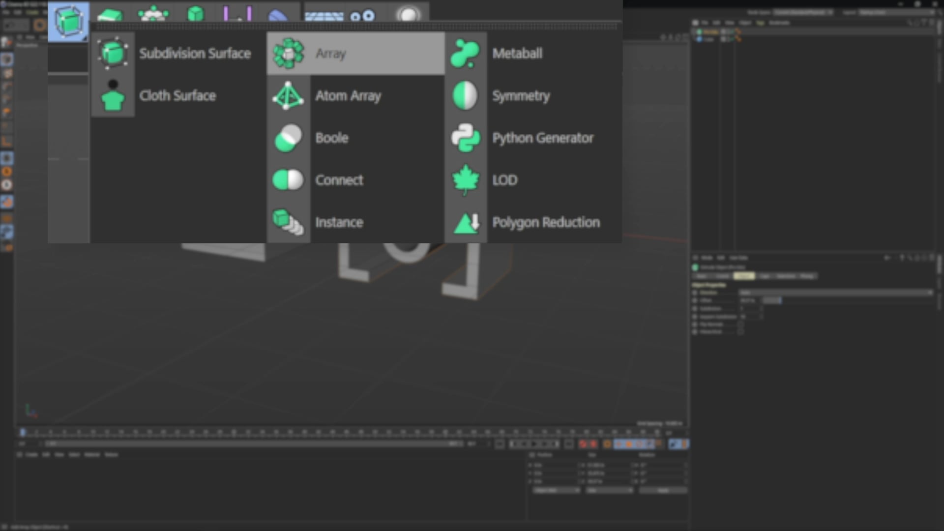Create an Instance object
Screen dimensions: 944x531
point(355,222)
